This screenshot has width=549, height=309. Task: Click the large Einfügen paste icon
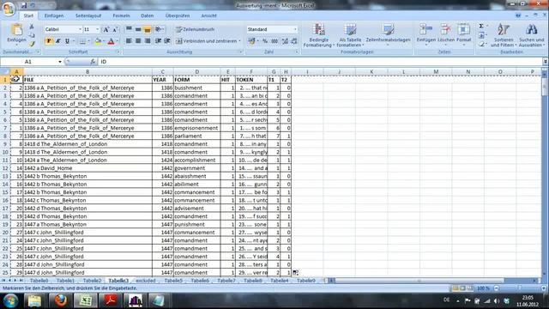[x=16, y=29]
